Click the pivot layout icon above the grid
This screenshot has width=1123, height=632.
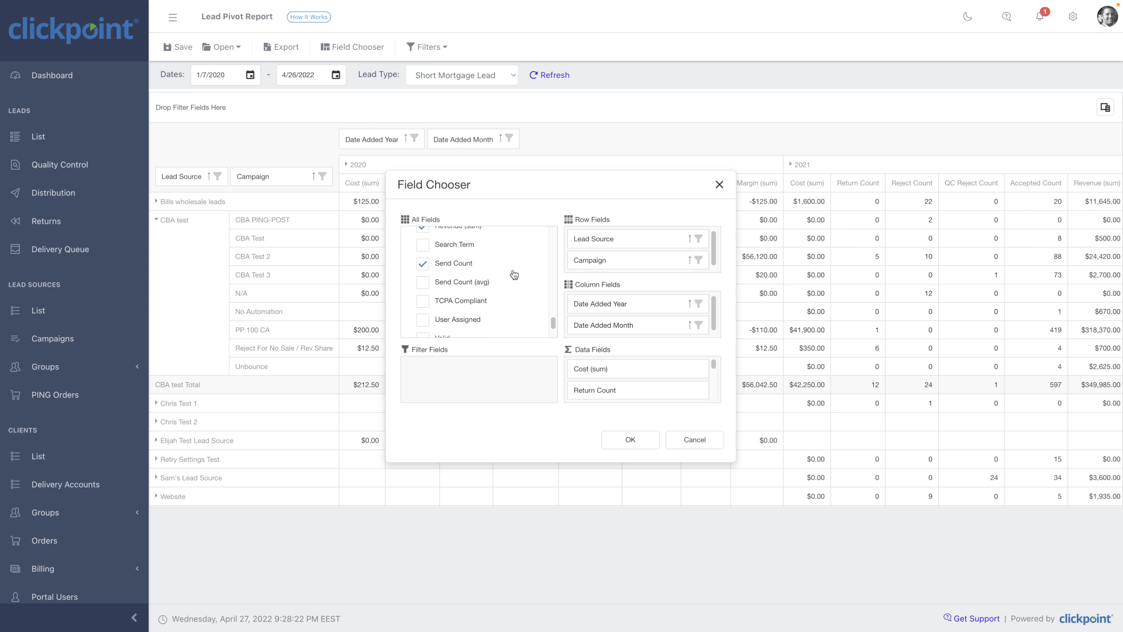(x=1105, y=107)
